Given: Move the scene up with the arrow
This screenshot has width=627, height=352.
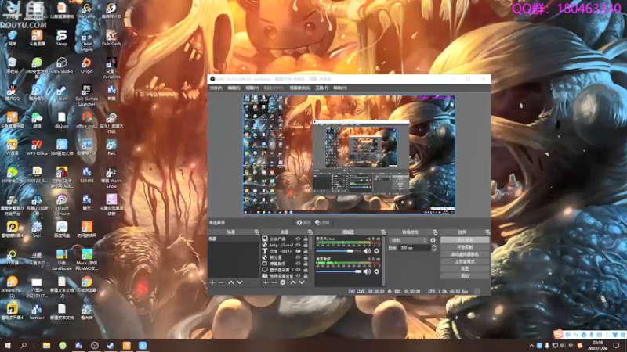Looking at the screenshot, I should [x=231, y=282].
